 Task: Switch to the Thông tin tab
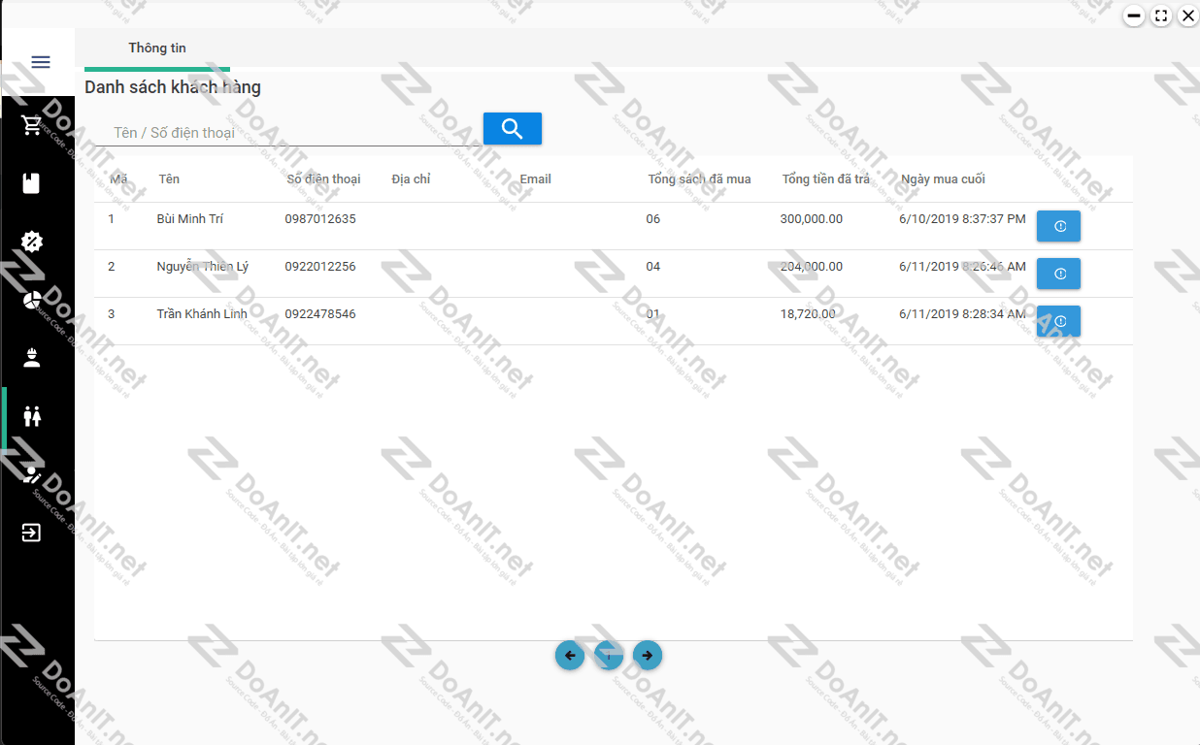click(x=157, y=49)
